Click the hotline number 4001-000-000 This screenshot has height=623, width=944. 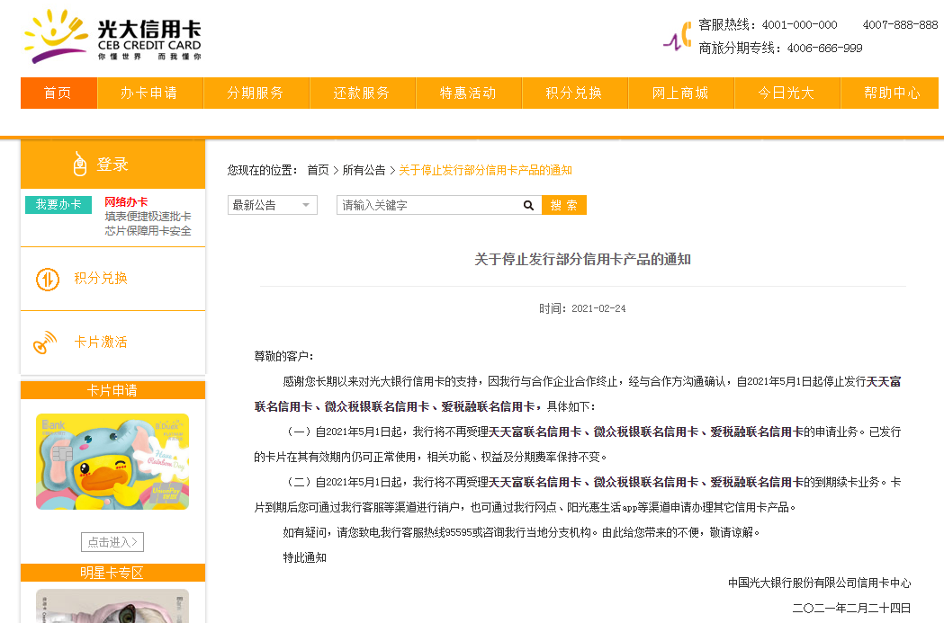[x=799, y=24]
